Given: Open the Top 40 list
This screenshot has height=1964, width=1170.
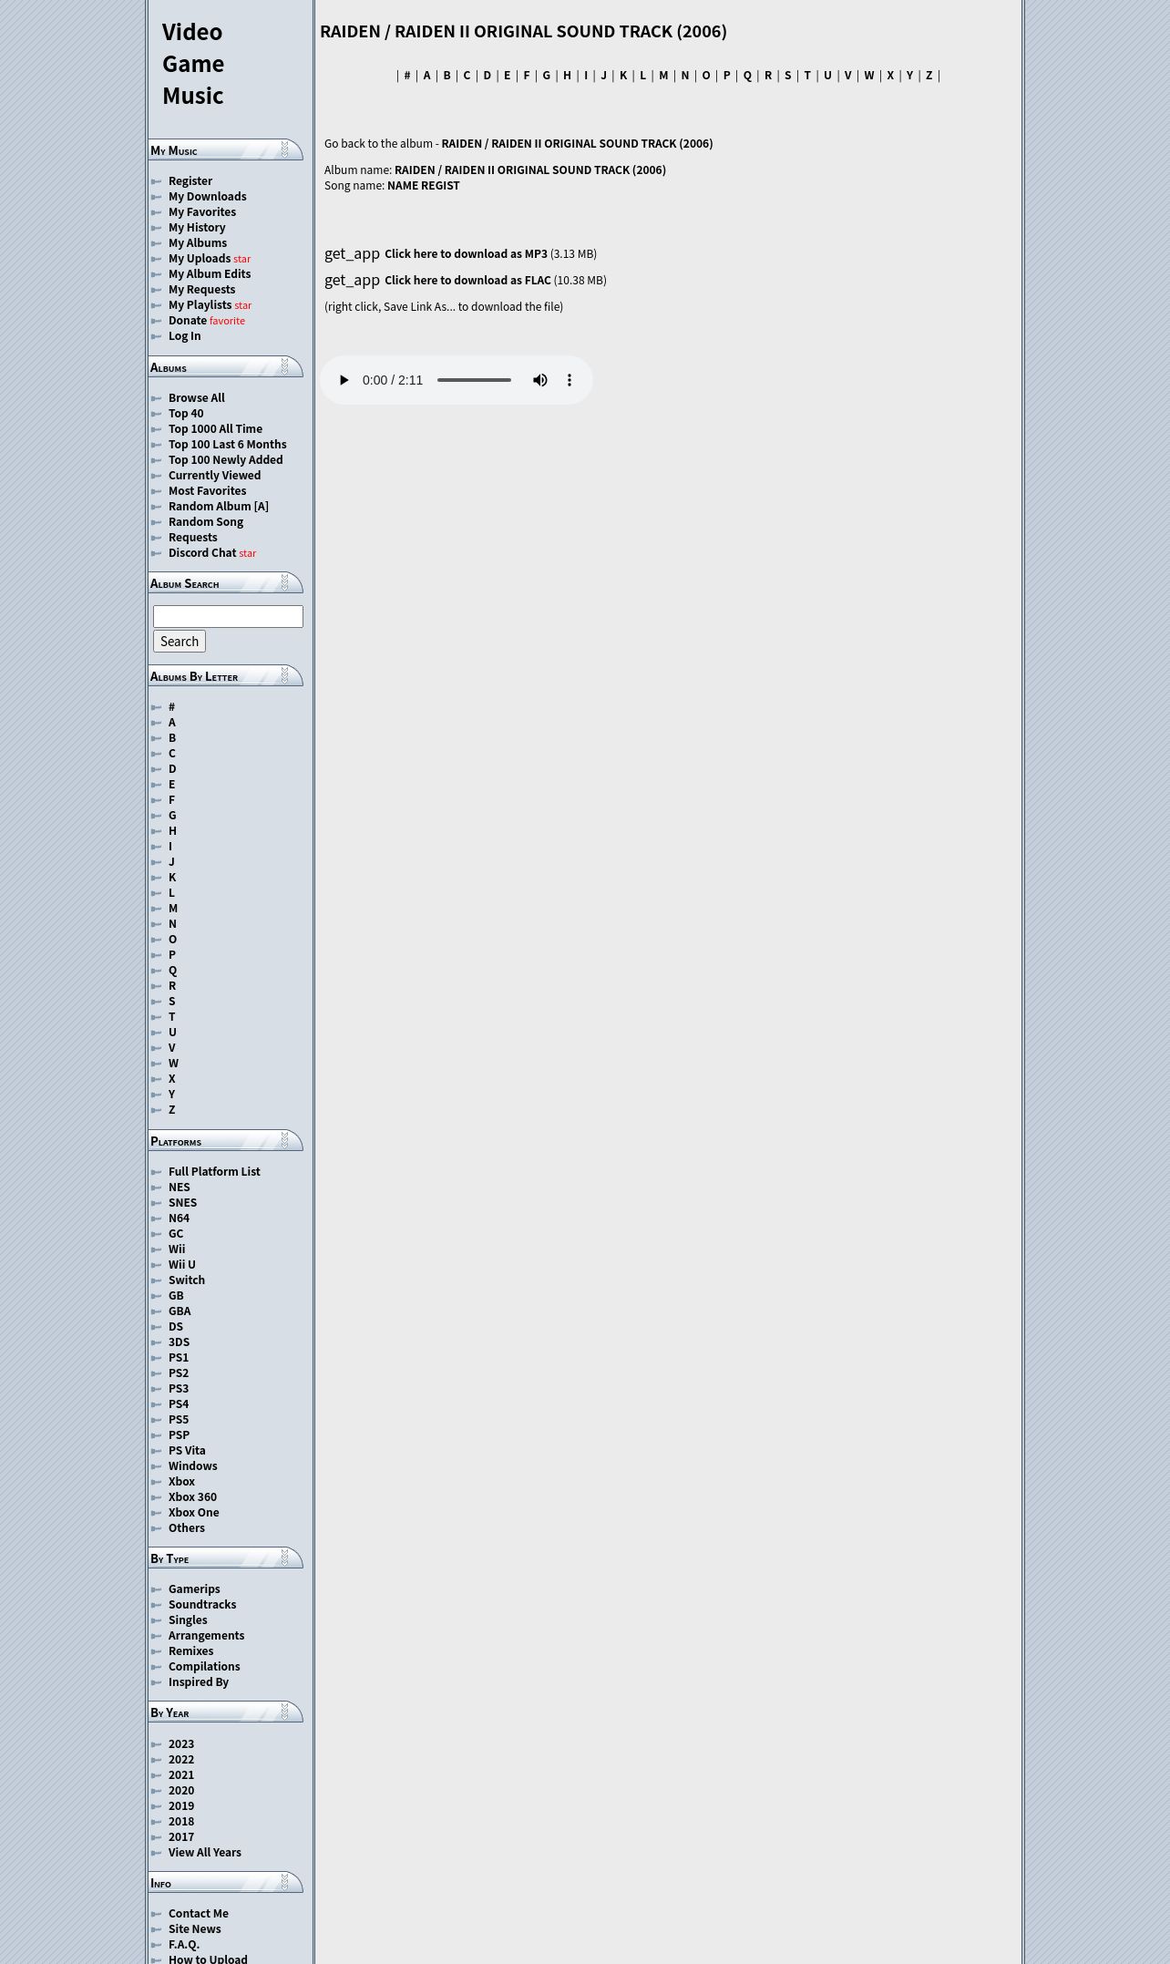Looking at the screenshot, I should [186, 414].
